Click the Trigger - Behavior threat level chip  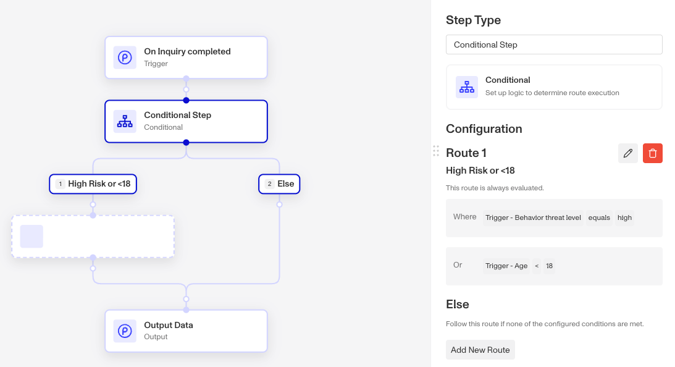point(533,217)
